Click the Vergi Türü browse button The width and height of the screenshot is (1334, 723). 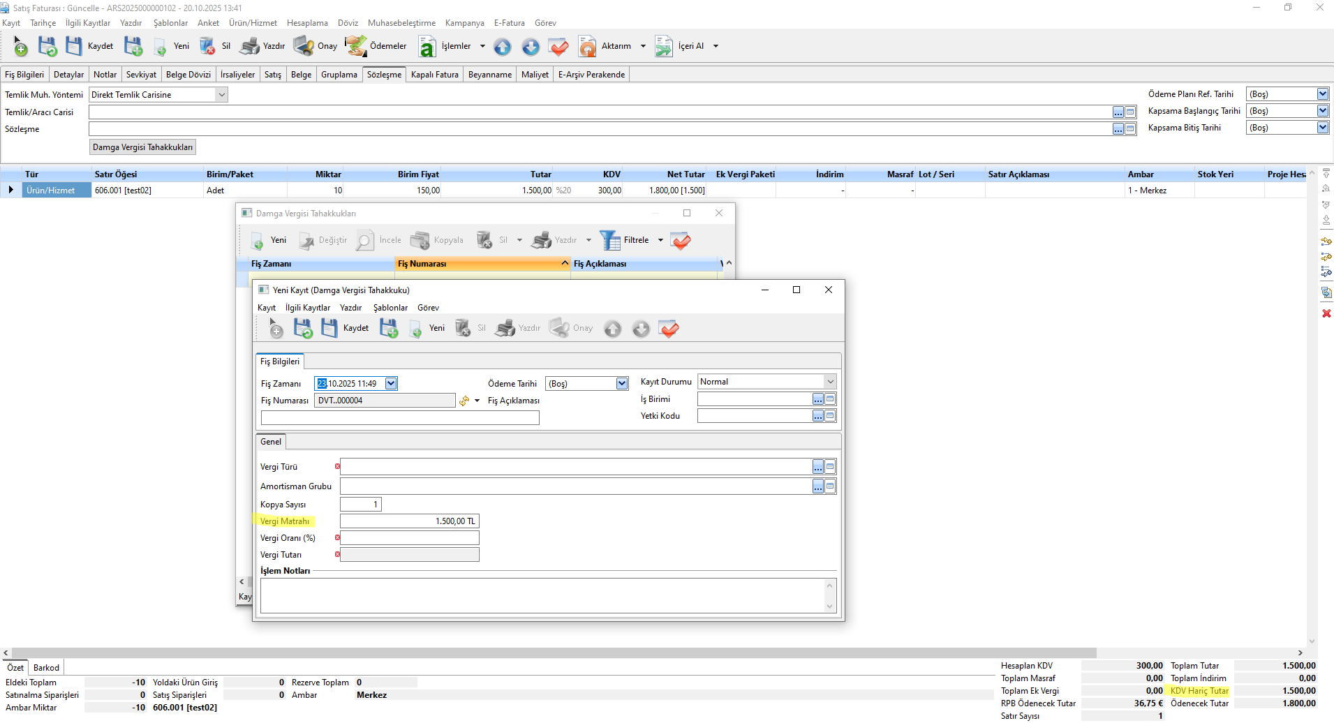pos(817,467)
